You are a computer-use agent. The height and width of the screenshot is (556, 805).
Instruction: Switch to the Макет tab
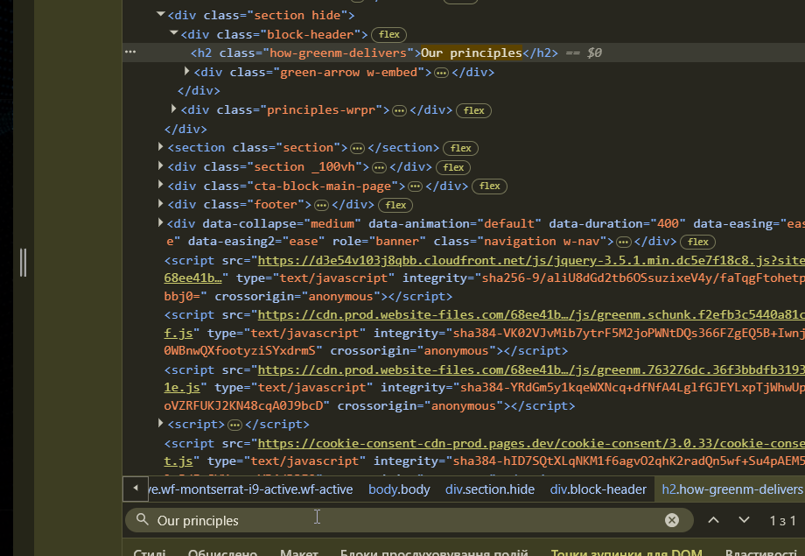click(x=298, y=552)
